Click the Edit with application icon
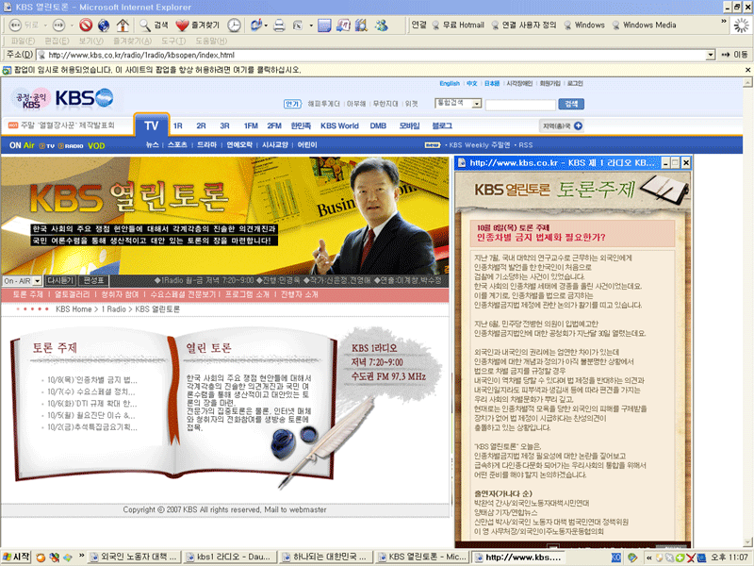Image resolution: width=754 pixels, height=566 pixels. click(298, 25)
